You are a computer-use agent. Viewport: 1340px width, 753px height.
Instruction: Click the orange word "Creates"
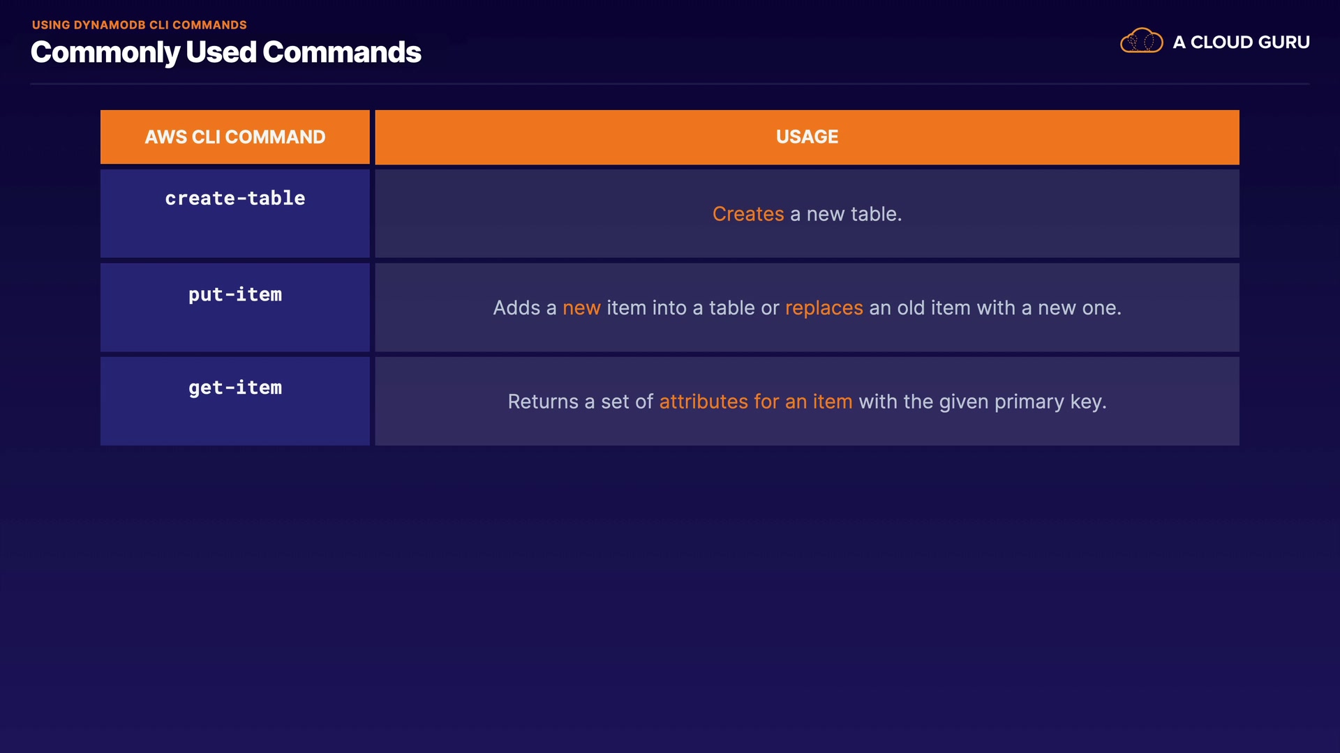click(x=748, y=214)
